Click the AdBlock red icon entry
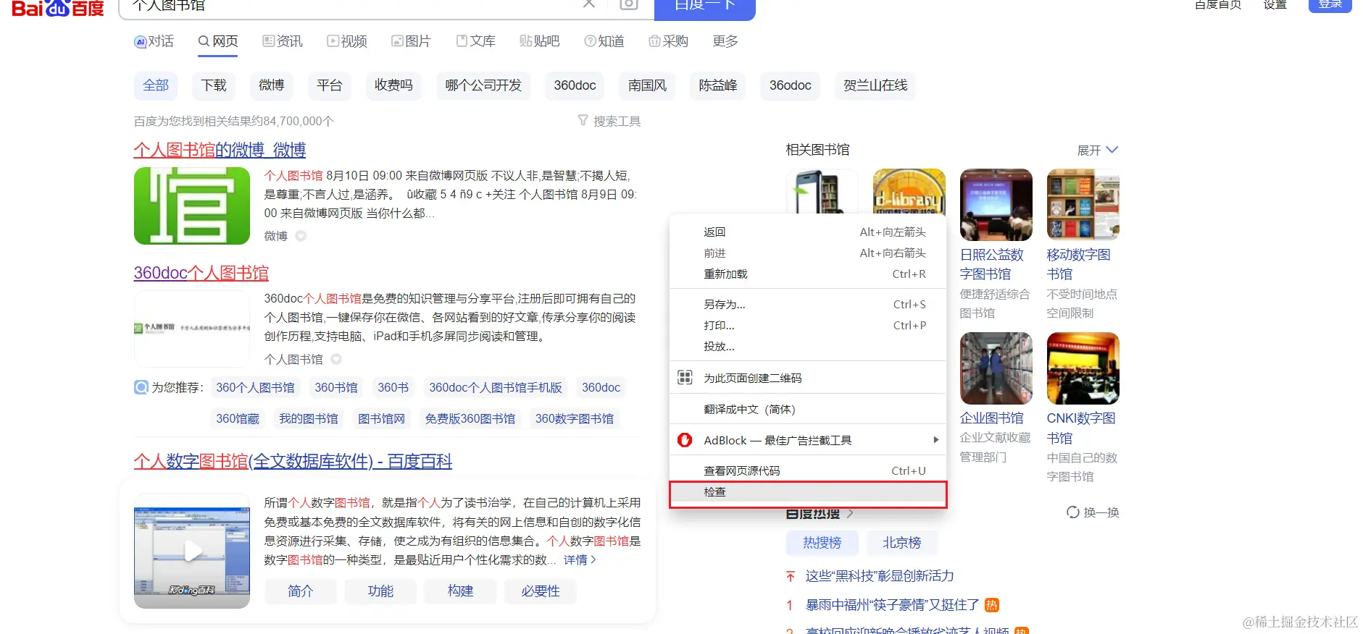 point(685,440)
